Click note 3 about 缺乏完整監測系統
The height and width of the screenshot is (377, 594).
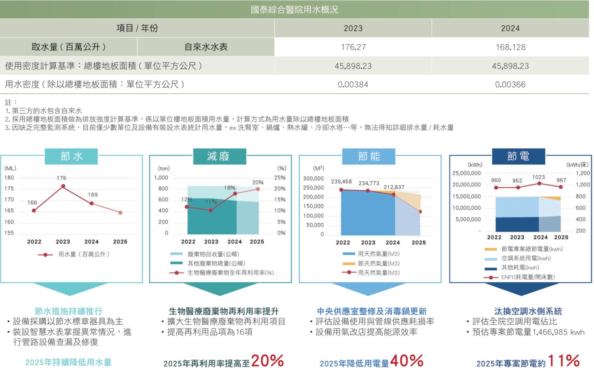coord(229,128)
